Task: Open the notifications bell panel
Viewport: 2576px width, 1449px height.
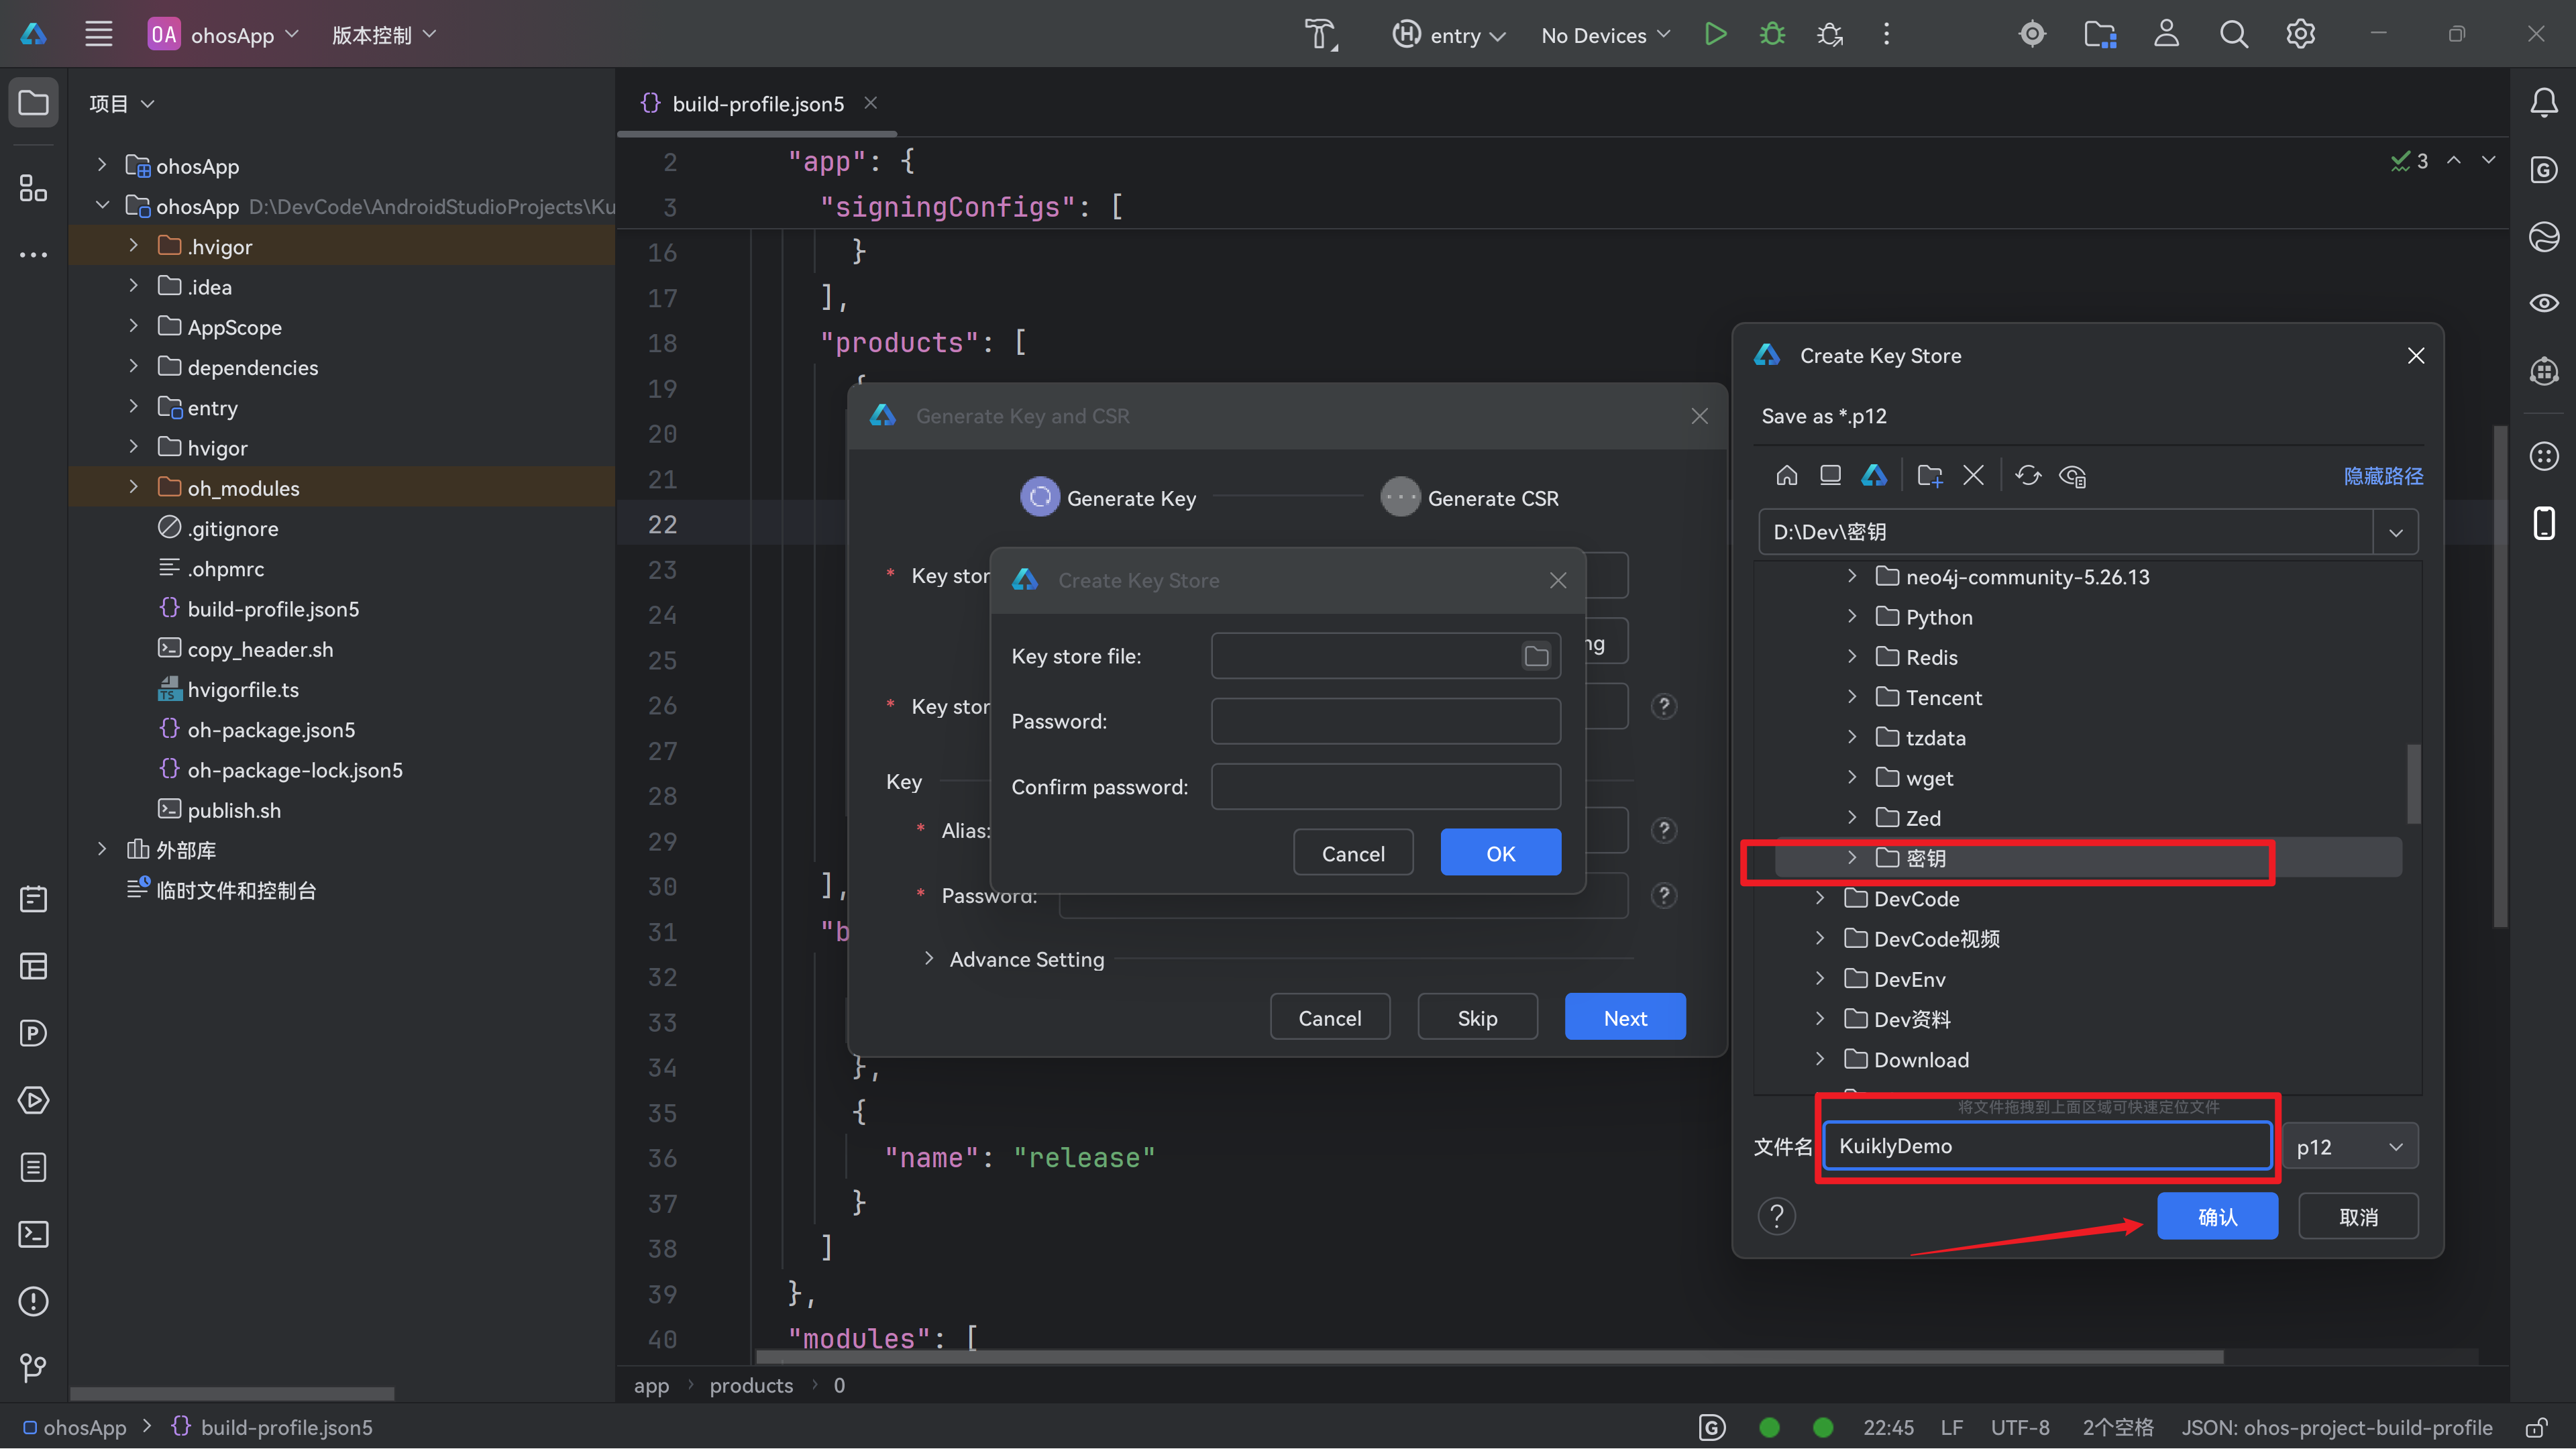Action: point(2544,103)
